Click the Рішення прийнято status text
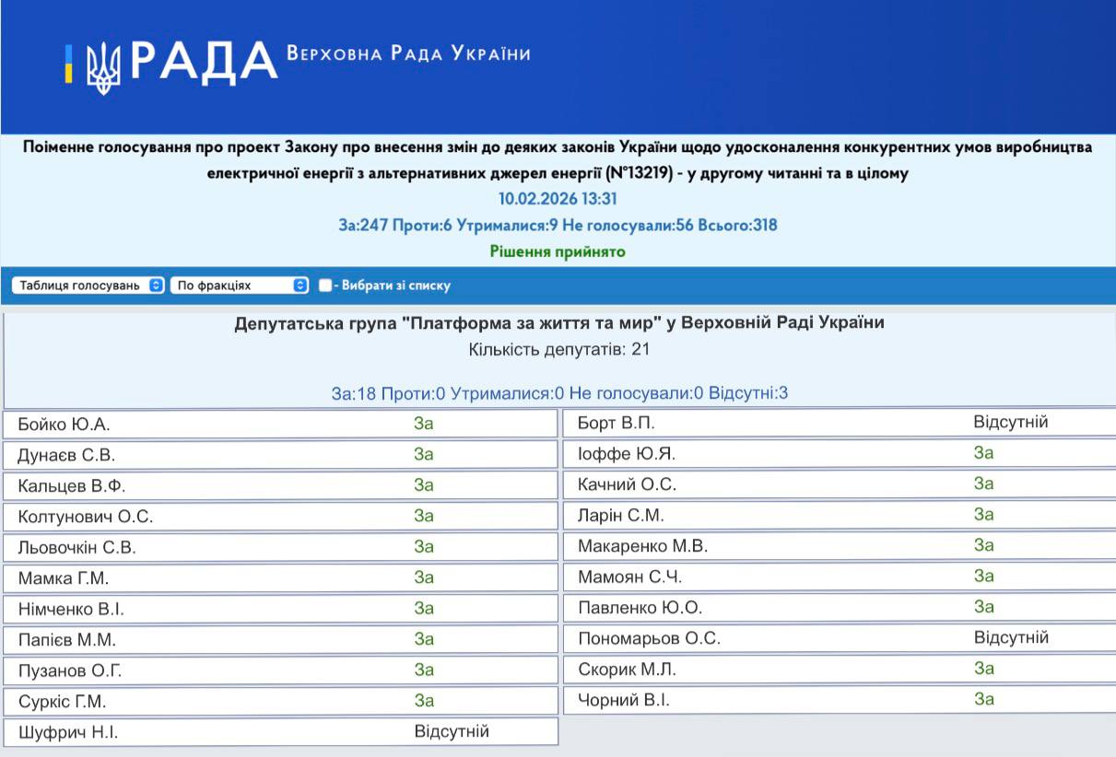Screen dimensions: 1116x757 (557, 251)
